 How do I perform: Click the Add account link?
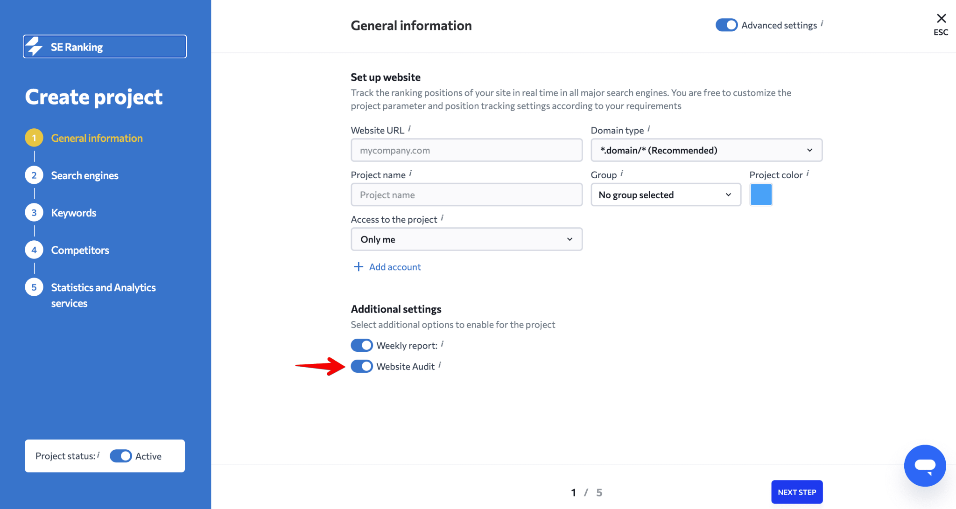[394, 266]
